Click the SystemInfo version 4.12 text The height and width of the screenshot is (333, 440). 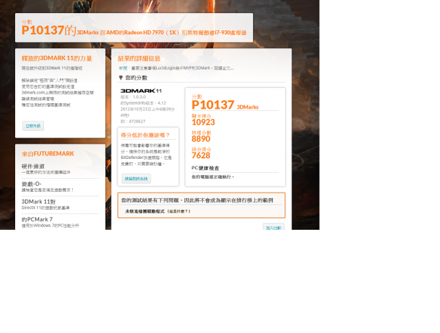(143, 103)
